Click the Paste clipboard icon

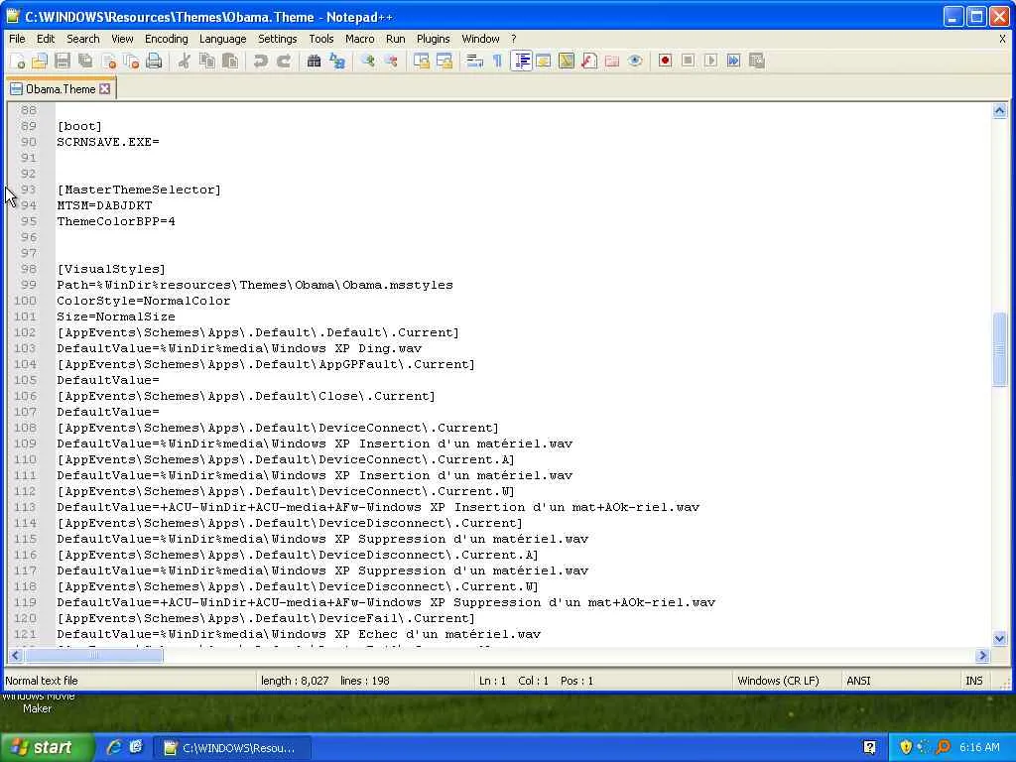click(230, 61)
